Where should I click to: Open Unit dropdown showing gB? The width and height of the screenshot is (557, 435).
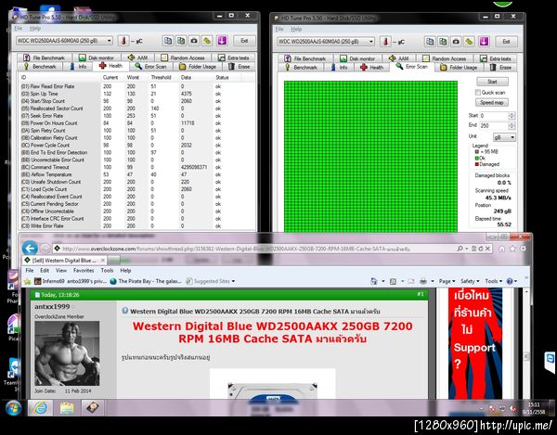point(504,137)
